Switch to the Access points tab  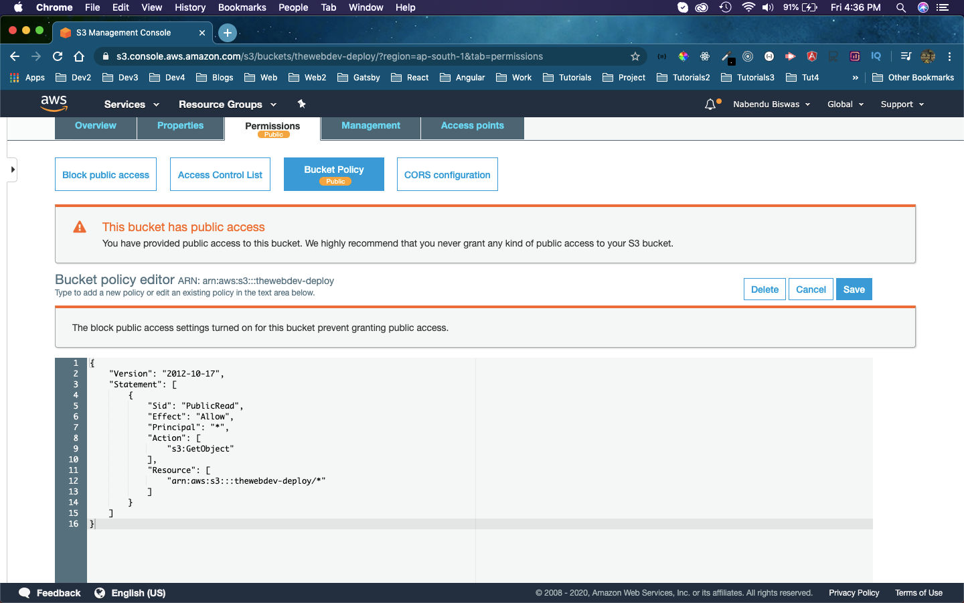point(473,127)
